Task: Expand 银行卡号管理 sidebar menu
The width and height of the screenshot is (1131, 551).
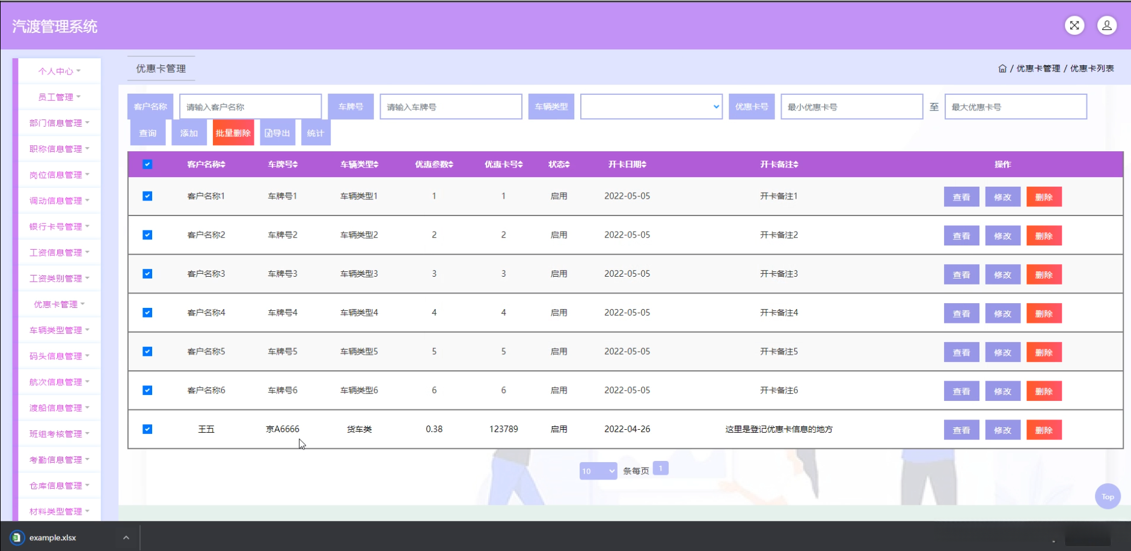Action: [60, 226]
